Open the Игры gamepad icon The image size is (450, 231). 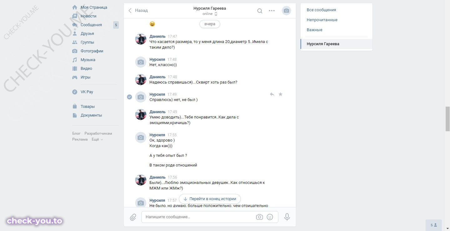pos(75,77)
